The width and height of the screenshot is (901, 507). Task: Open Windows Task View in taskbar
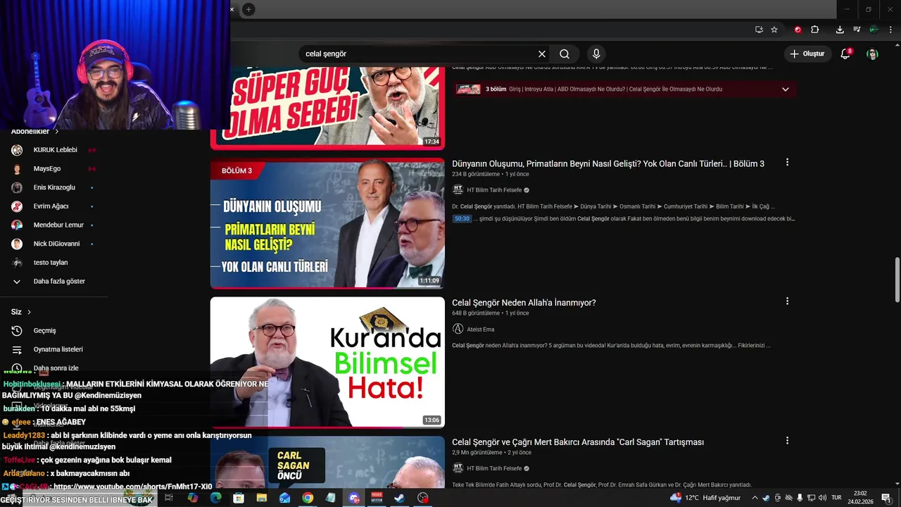[169, 498]
